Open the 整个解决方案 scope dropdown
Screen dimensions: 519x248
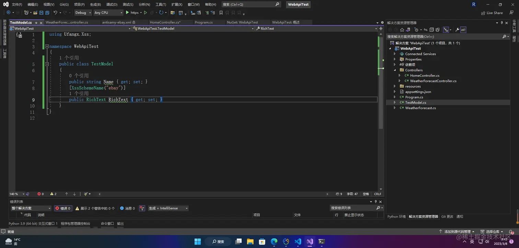pos(31,208)
